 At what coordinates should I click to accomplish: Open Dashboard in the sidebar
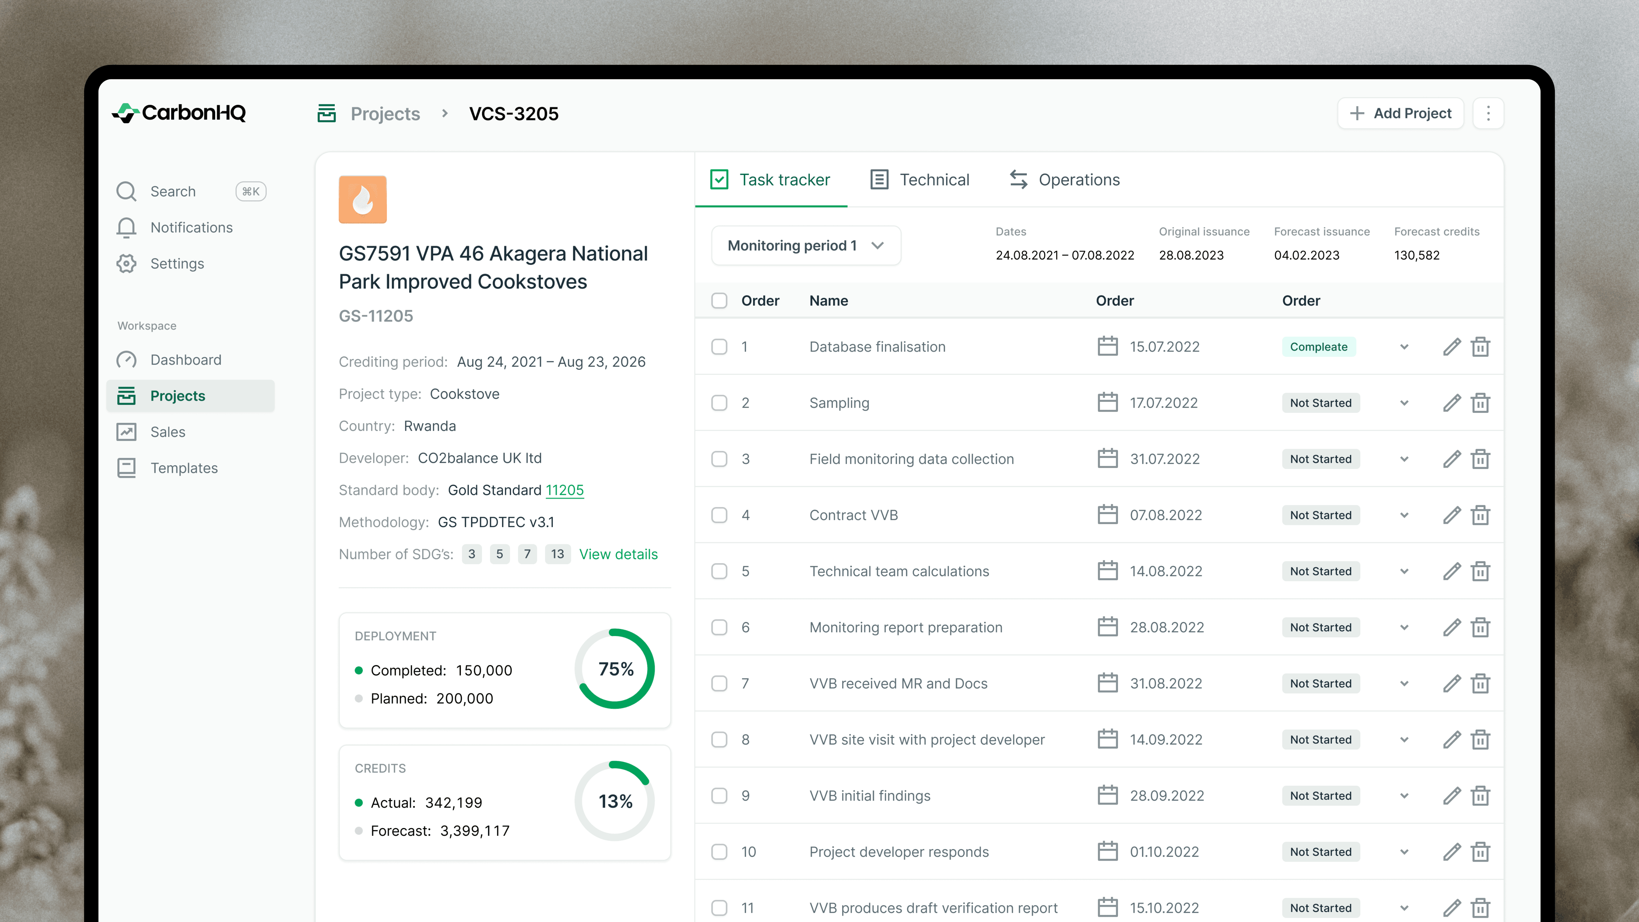point(190,359)
